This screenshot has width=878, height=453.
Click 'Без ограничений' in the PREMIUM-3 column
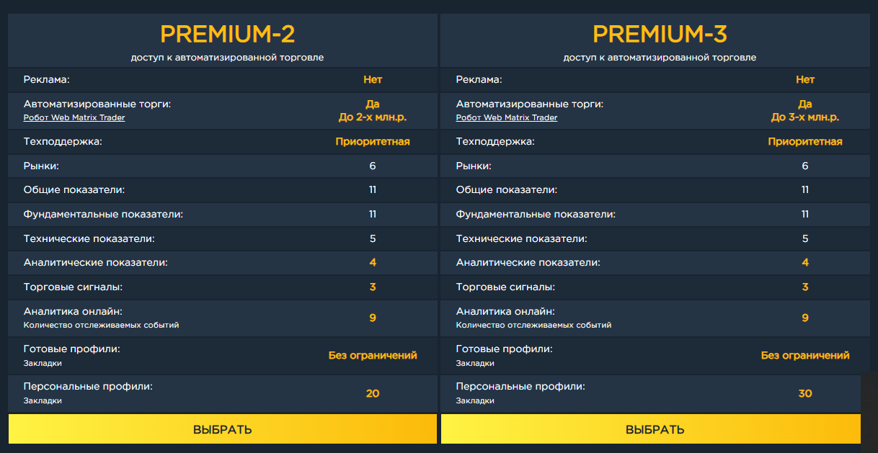point(805,355)
